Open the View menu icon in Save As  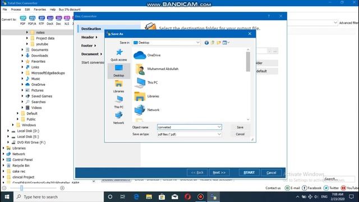click(x=226, y=43)
